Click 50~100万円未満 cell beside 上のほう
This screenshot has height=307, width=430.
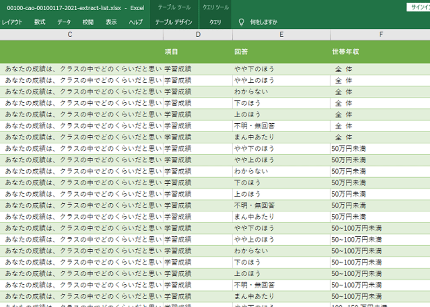380,274
